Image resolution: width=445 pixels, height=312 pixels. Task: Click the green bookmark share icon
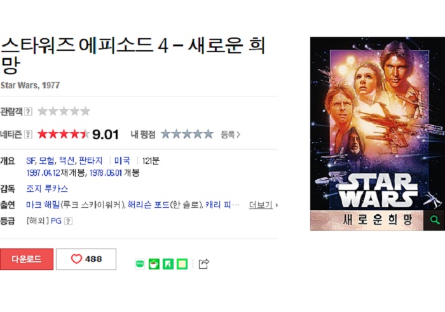click(x=168, y=264)
